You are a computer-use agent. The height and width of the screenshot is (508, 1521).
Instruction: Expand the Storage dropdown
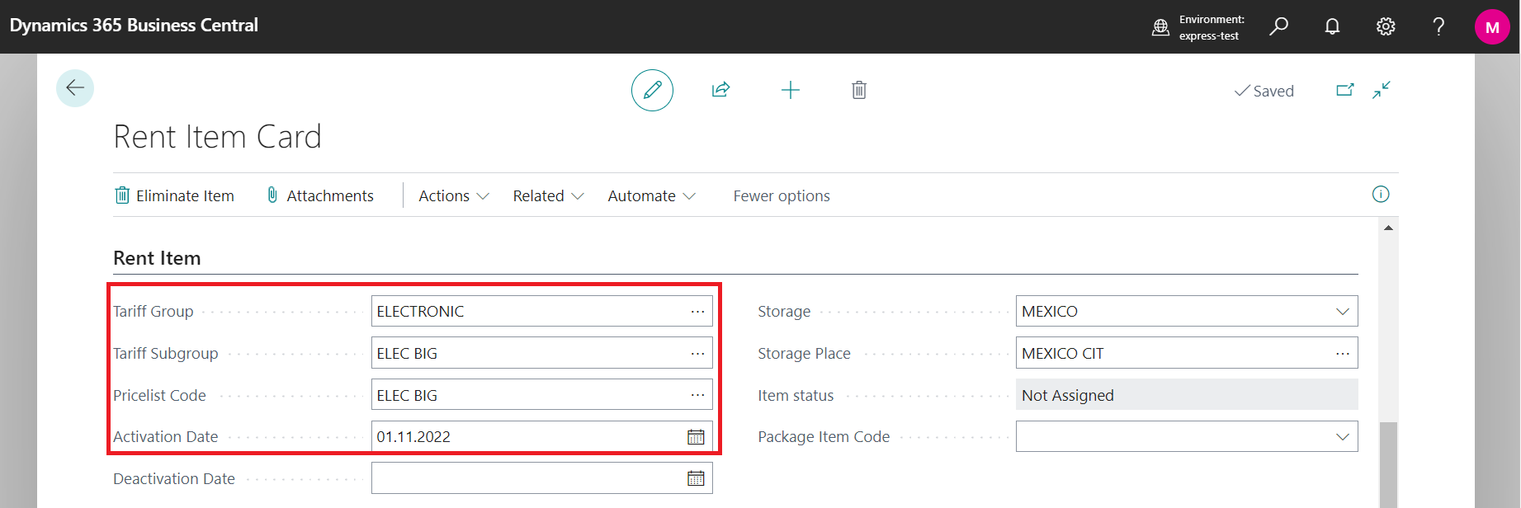(x=1342, y=312)
